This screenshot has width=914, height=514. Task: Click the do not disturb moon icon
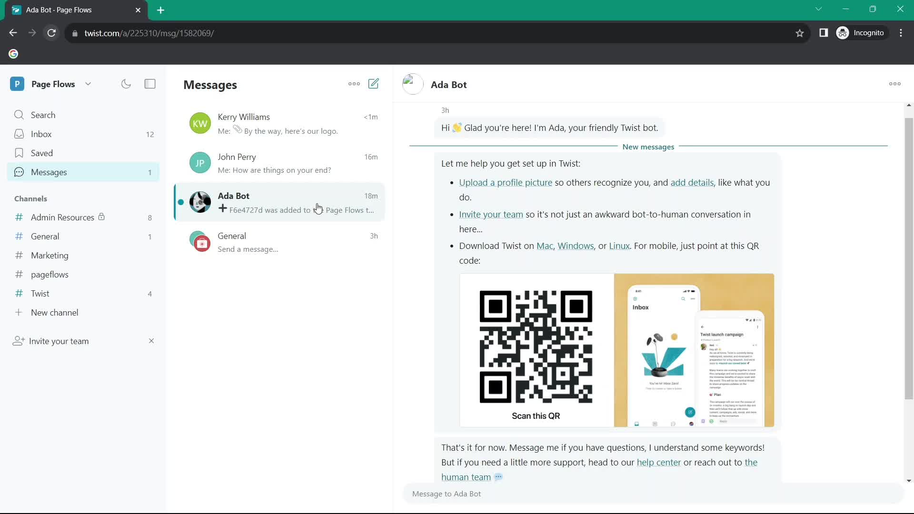point(126,83)
